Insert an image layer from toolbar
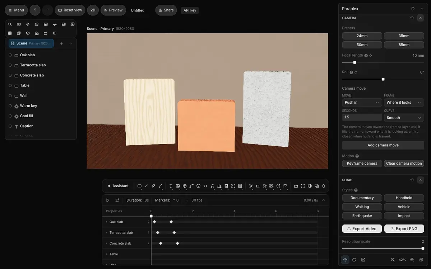The width and height of the screenshot is (431, 269). 178,186
